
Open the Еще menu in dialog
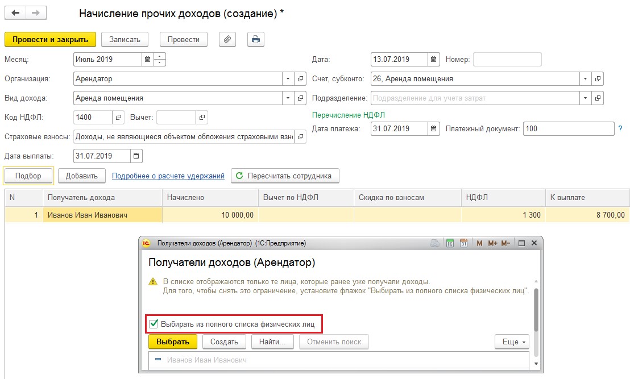(x=512, y=341)
